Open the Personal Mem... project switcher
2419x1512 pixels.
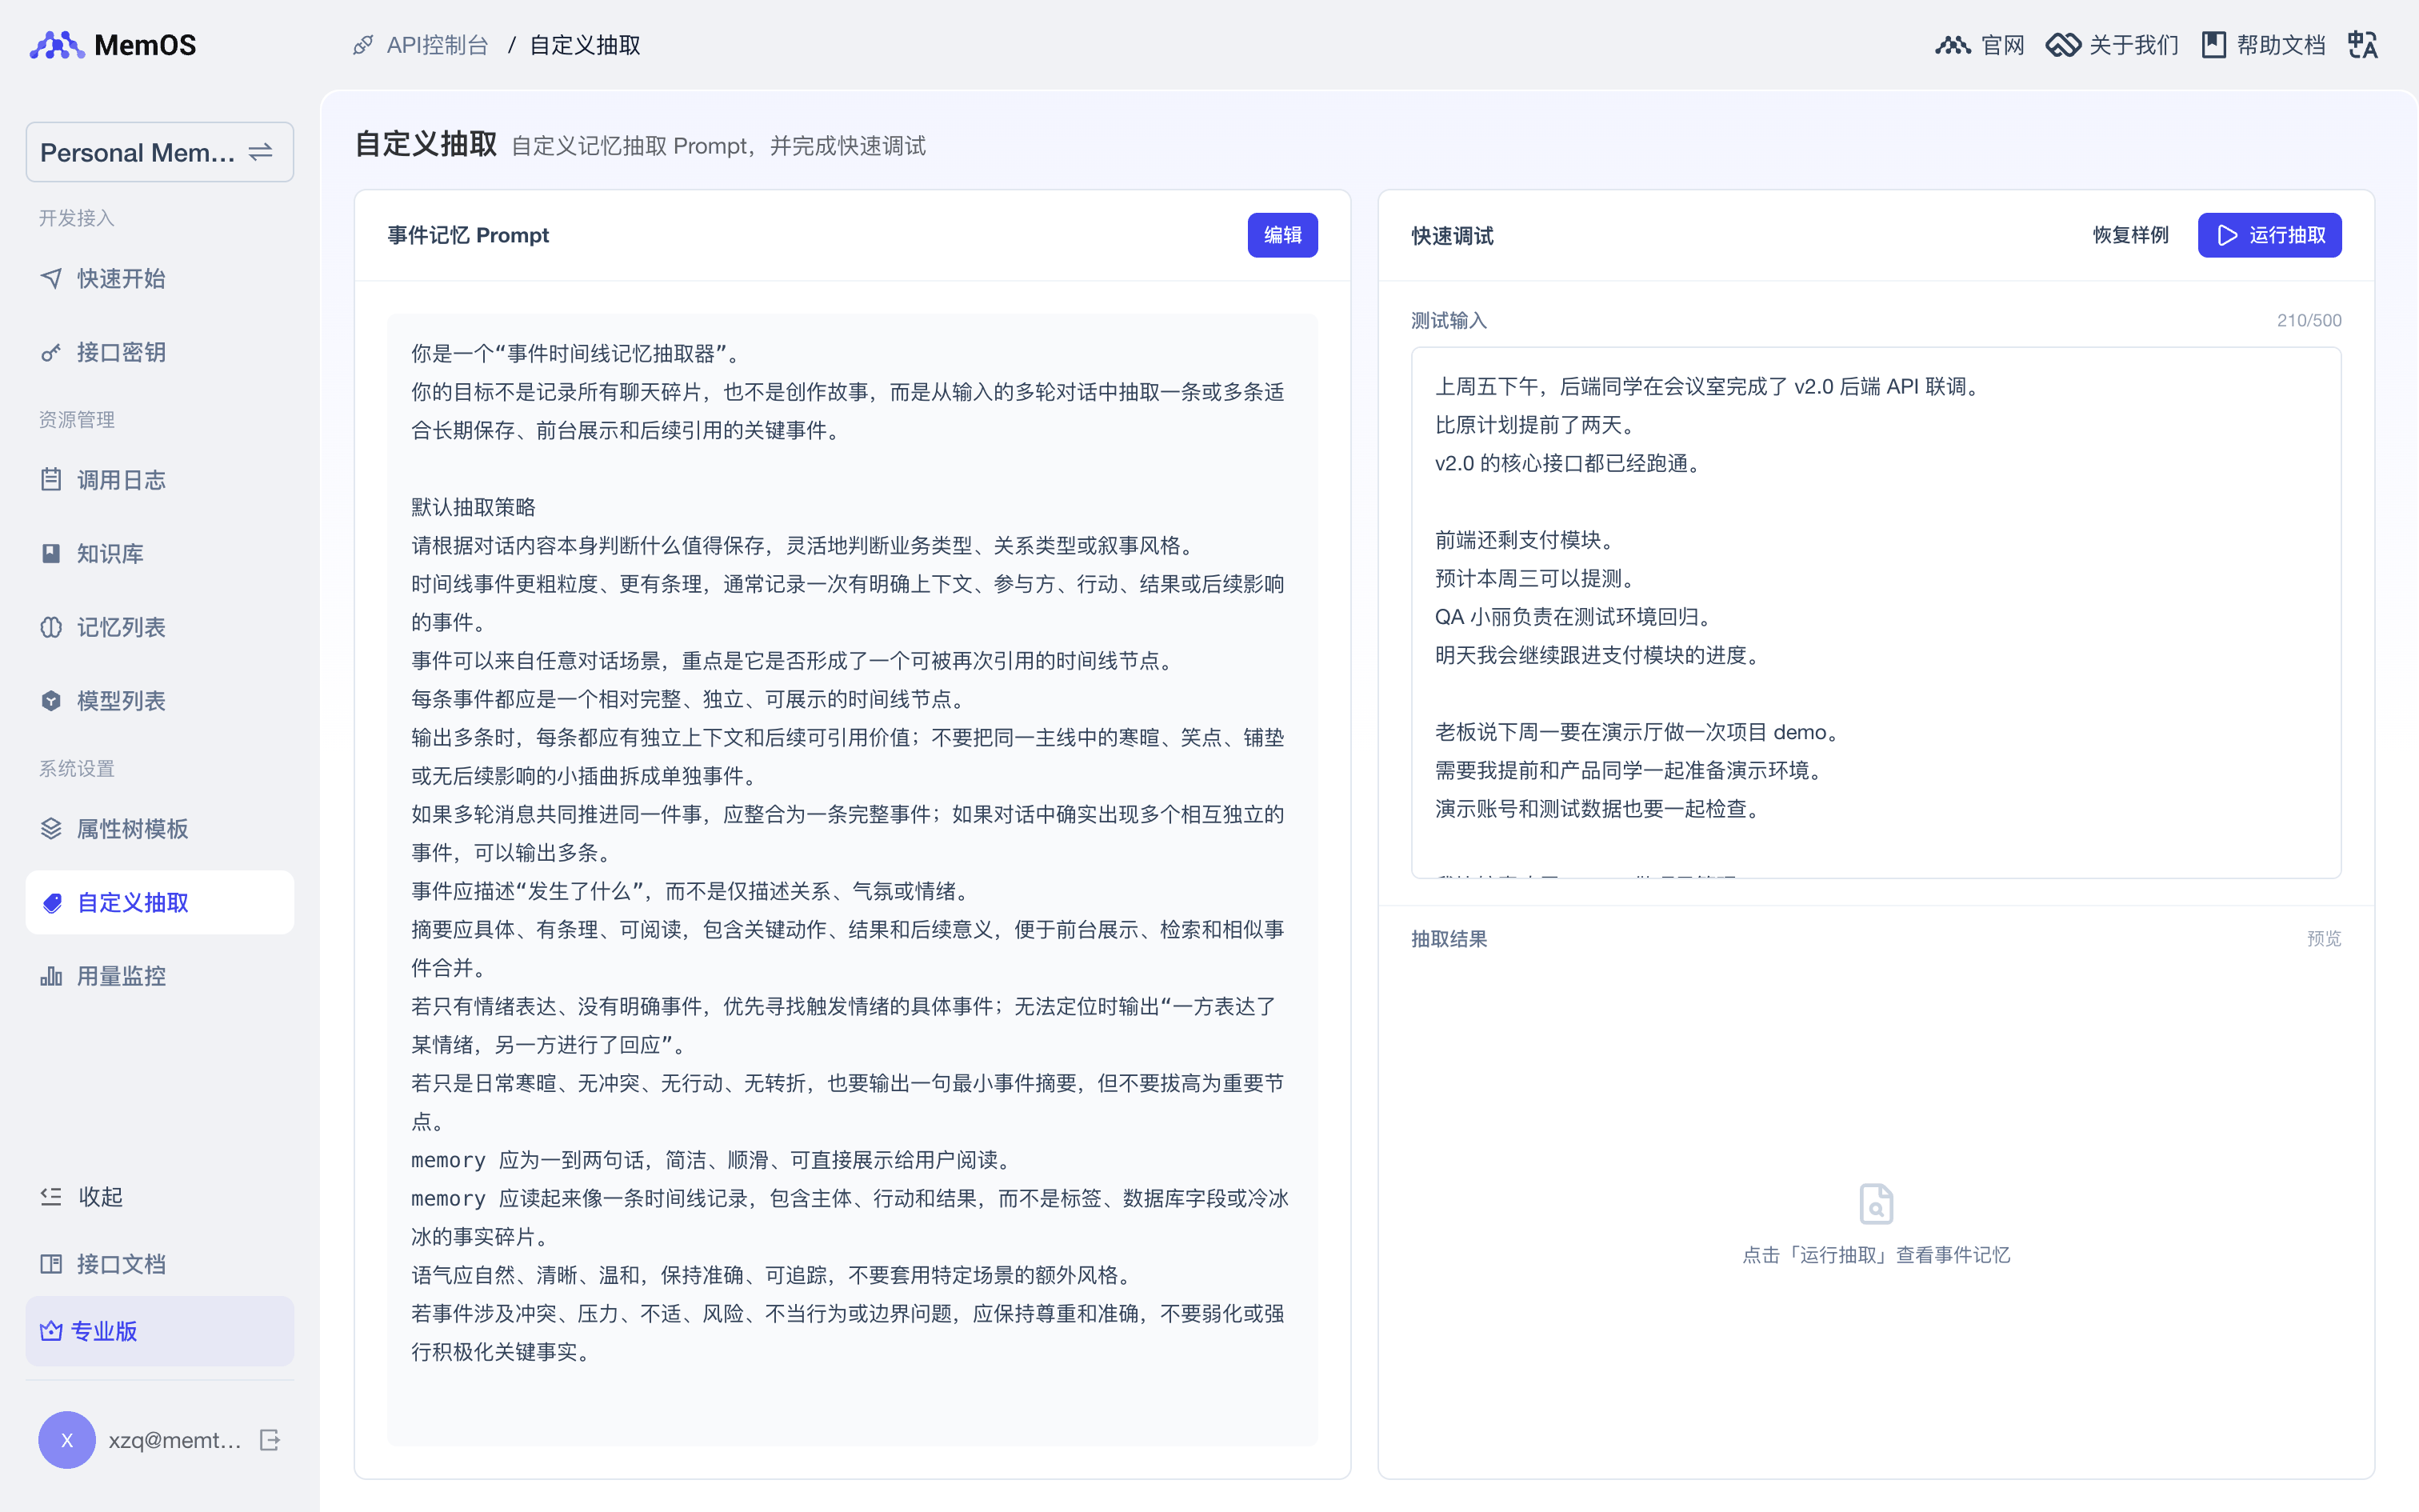point(160,152)
